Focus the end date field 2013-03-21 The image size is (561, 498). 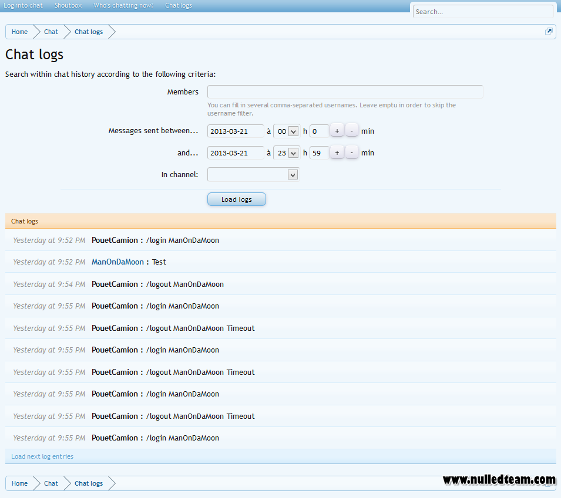(x=236, y=153)
